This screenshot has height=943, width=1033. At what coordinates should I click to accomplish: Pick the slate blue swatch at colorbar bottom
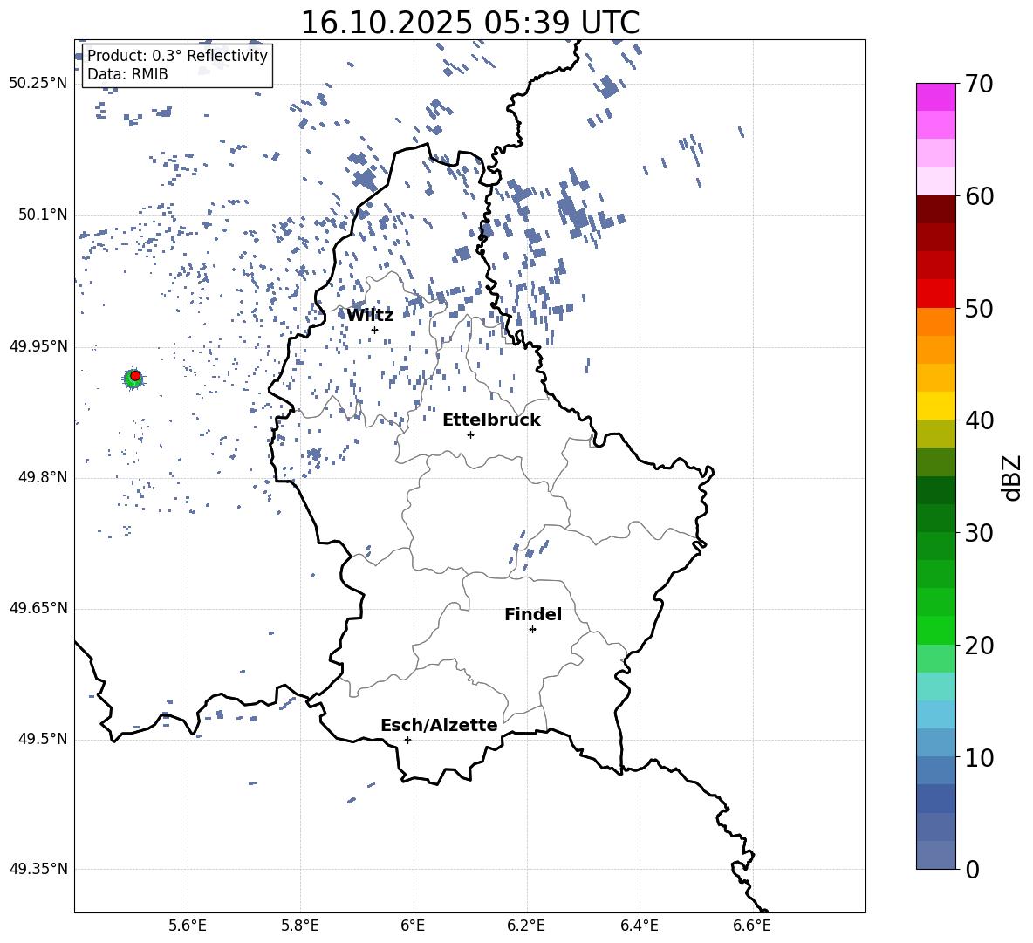point(935,856)
